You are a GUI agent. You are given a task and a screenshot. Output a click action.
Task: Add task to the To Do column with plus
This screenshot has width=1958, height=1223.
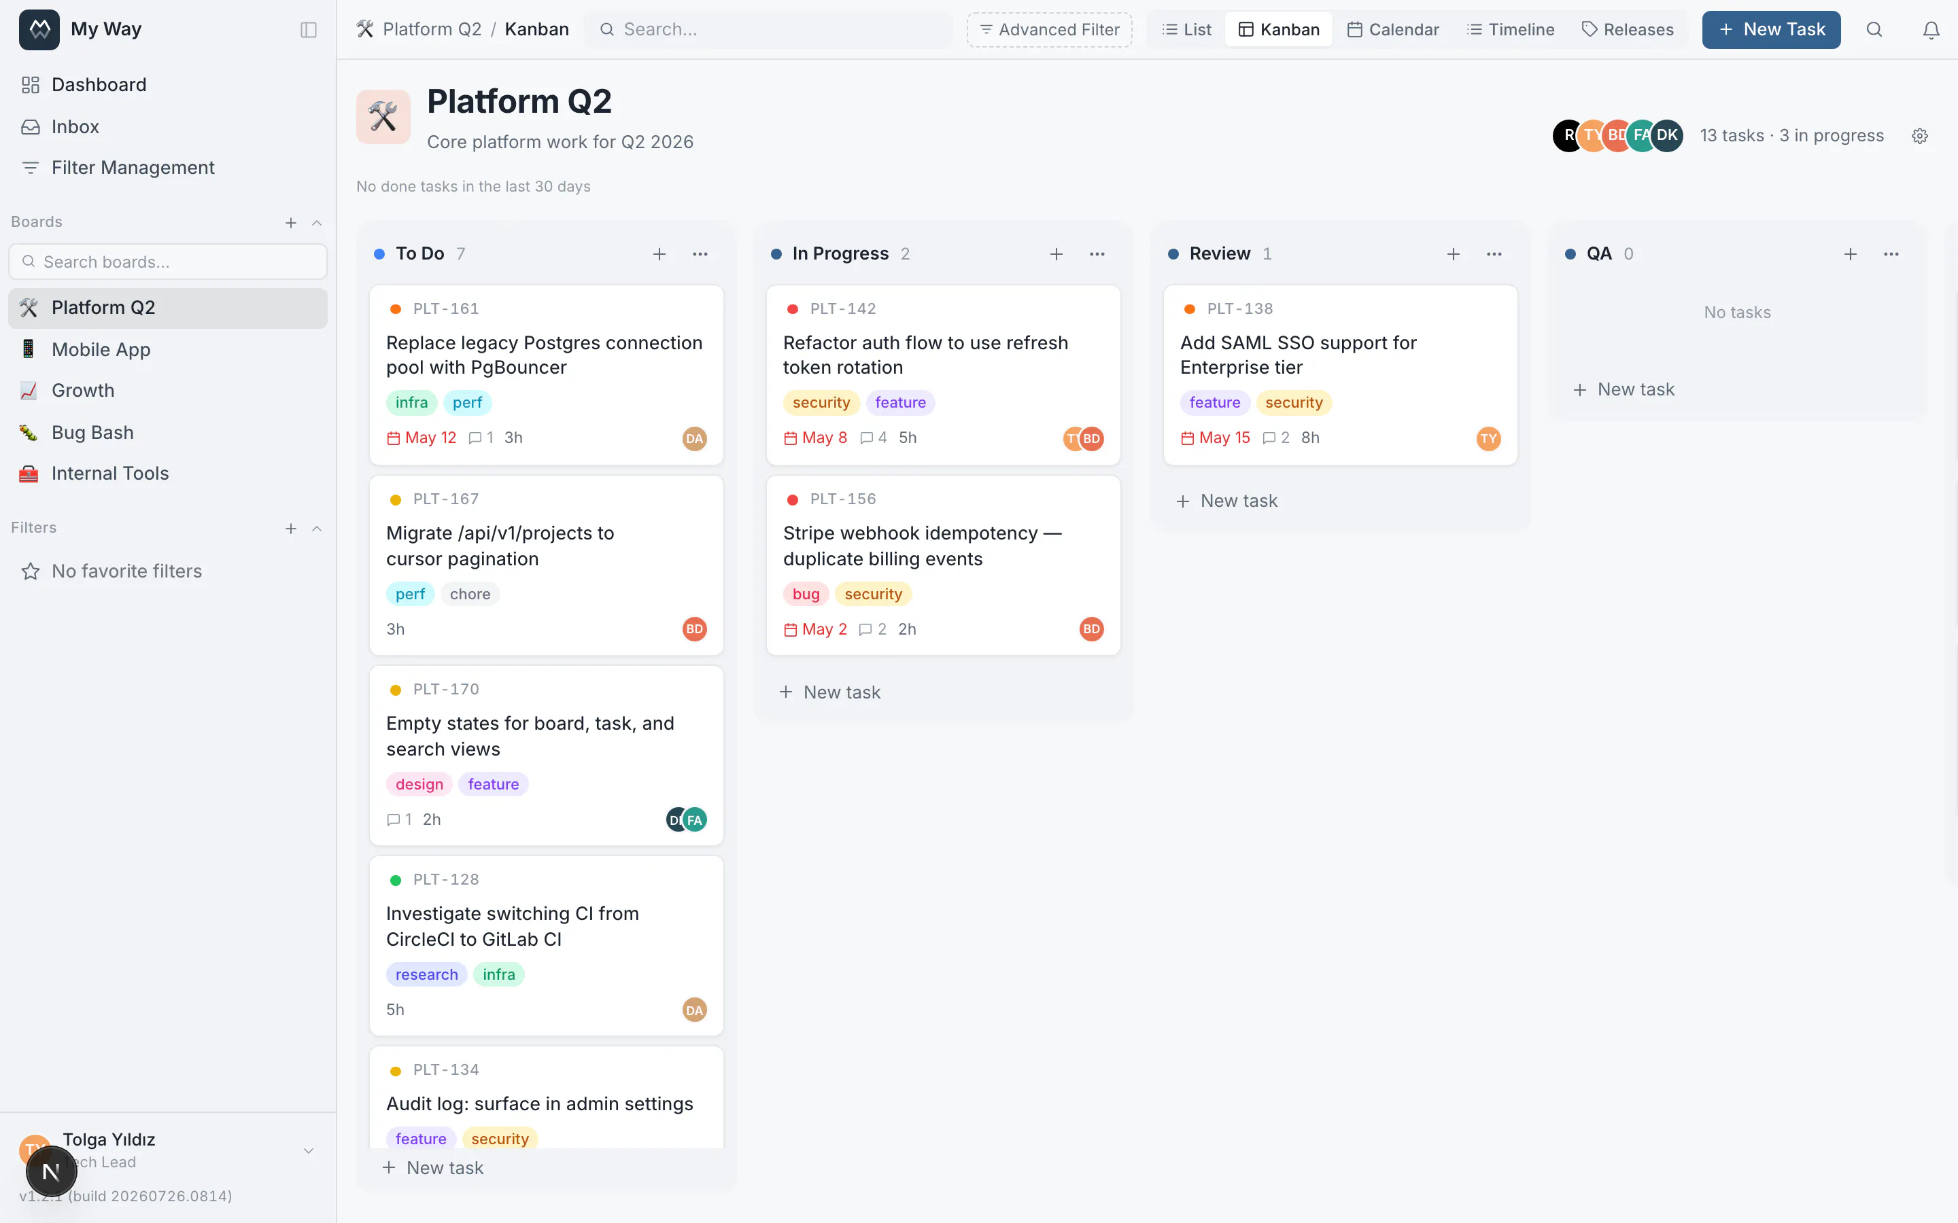coord(659,254)
